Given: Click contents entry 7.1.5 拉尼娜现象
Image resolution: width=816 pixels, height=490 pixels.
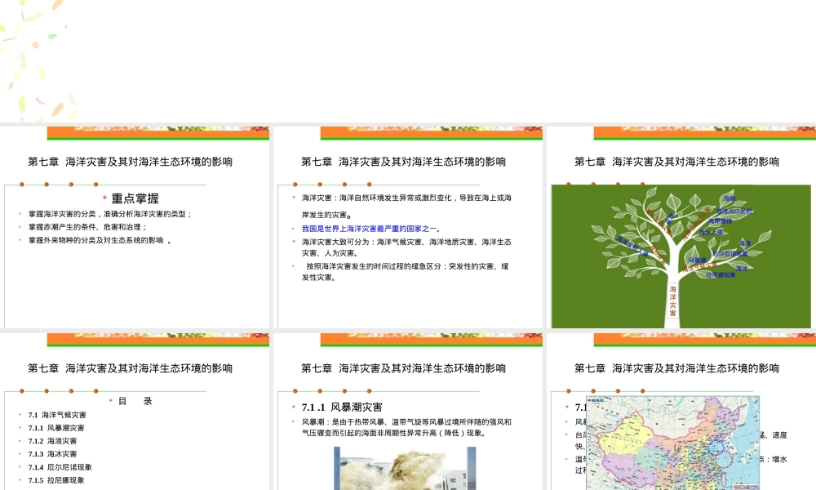Looking at the screenshot, I should click(56, 480).
